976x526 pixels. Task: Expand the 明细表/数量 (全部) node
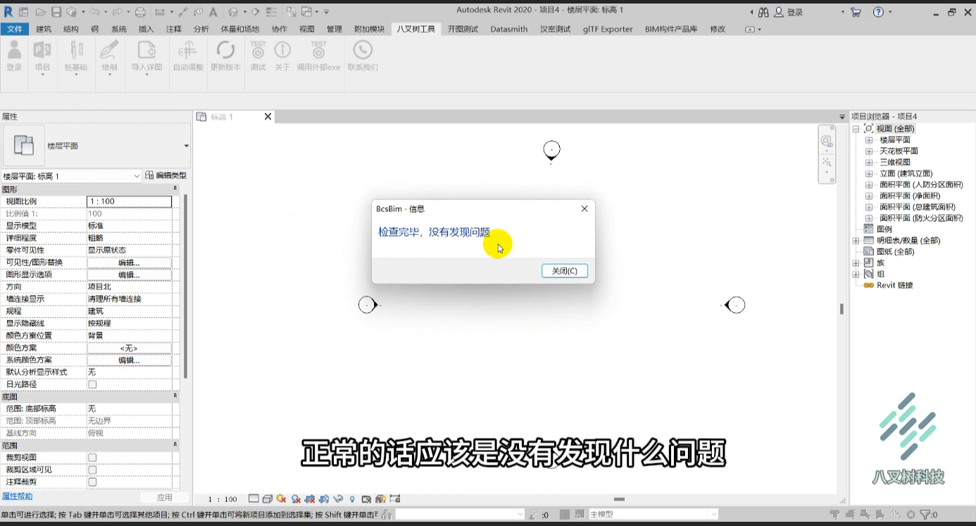pyautogui.click(x=856, y=241)
